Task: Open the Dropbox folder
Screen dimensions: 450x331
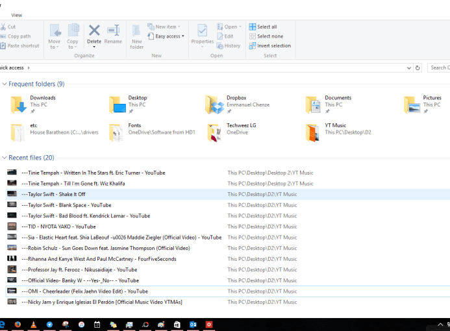Action: coord(238,104)
